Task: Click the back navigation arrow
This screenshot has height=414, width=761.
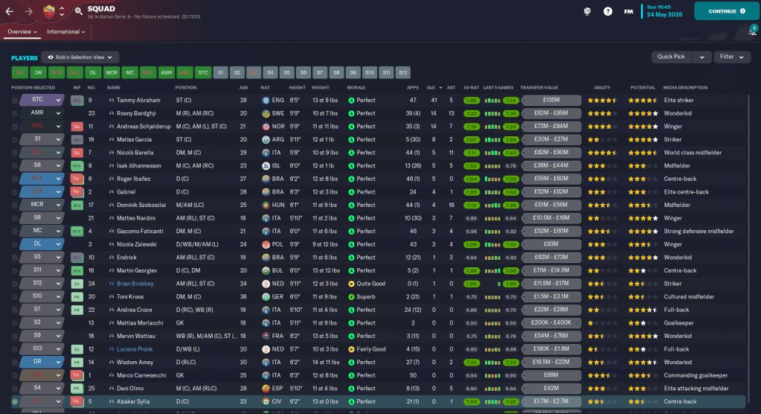Action: coord(10,11)
